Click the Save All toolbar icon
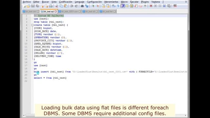 (37, 6)
